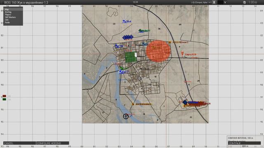Viewport: 264px width, 148px height.
Task: Click the white rectangle marker beside green zone
Action: 136,55
